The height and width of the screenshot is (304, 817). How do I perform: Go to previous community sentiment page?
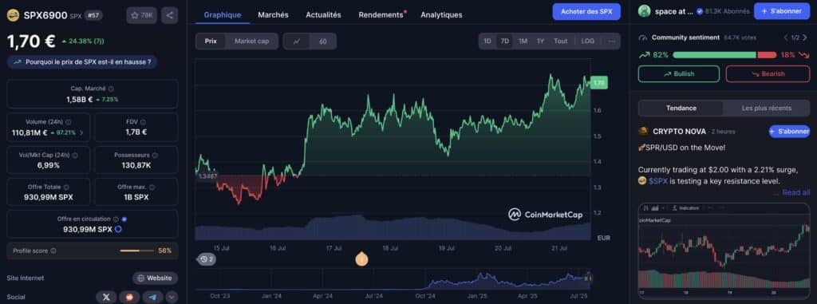pos(786,38)
